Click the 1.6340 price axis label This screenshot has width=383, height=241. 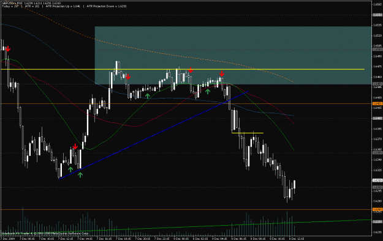377,160
